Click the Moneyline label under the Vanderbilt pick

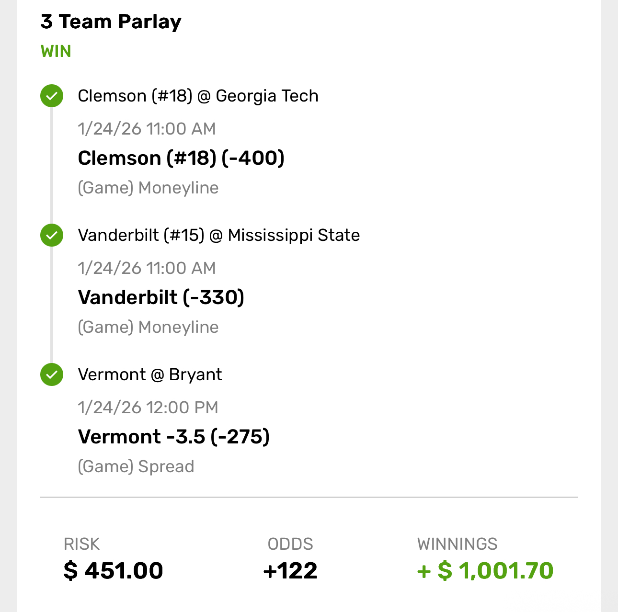[148, 327]
